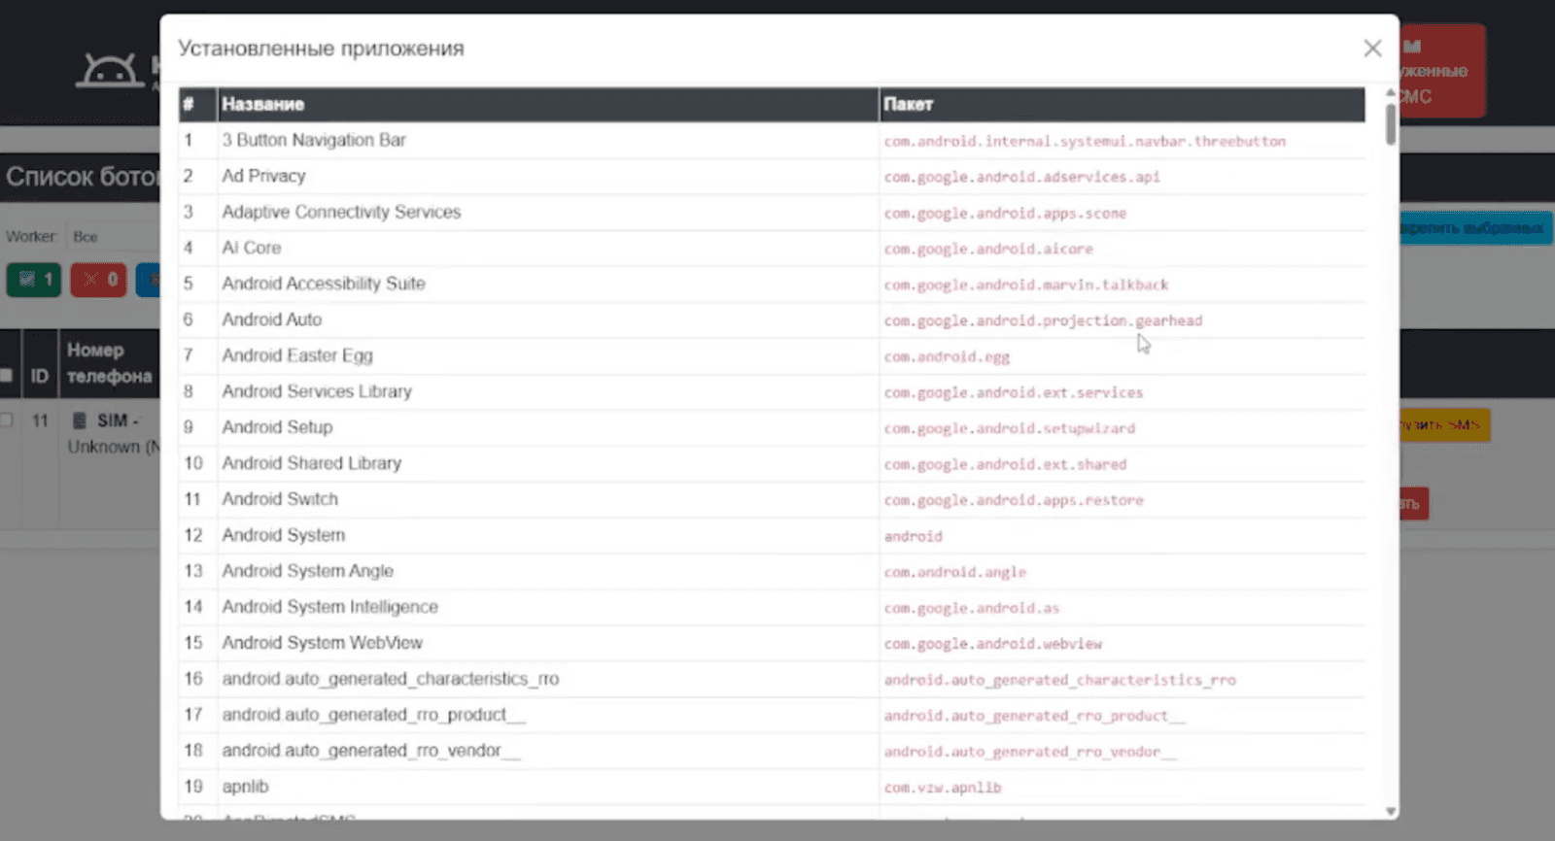Select the Android System app name
Viewport: 1555px width, 841px height.
(283, 535)
